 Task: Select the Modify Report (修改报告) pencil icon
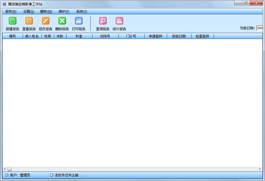coord(46,21)
